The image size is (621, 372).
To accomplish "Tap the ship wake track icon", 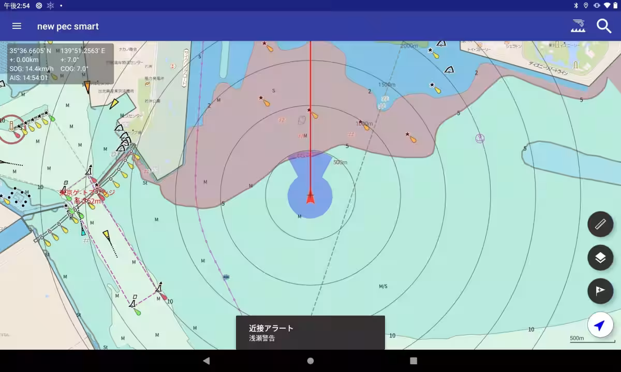I will 578,26.
